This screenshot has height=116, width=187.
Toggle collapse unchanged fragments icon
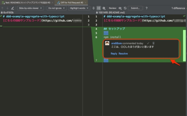(x=93, y=8)
